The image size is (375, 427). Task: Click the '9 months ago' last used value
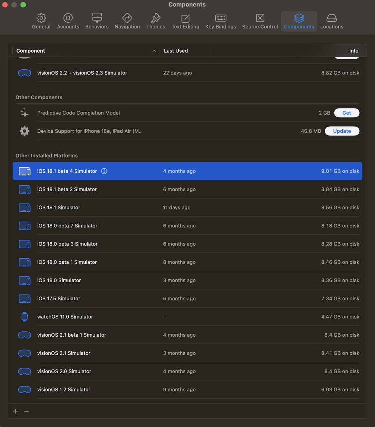[179, 390]
